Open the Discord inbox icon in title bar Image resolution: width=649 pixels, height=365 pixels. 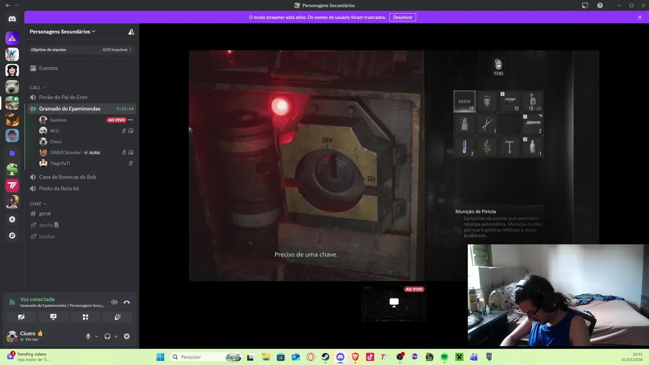[x=585, y=6]
